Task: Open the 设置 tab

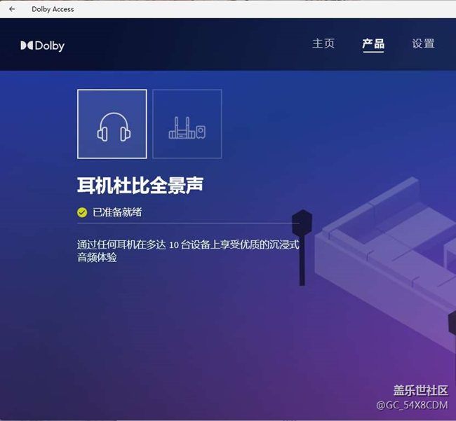Action: (424, 43)
